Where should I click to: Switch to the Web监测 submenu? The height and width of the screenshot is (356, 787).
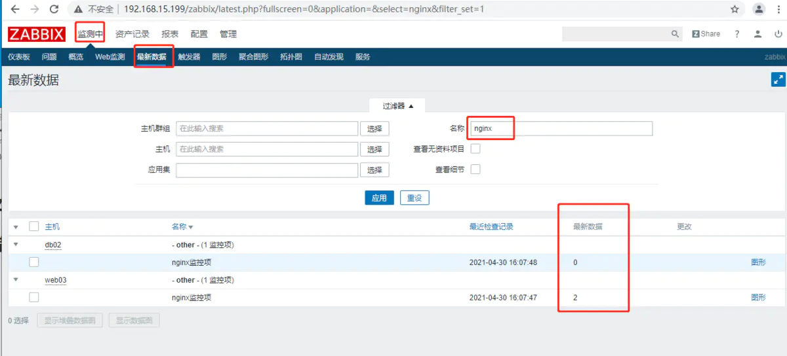tap(110, 57)
